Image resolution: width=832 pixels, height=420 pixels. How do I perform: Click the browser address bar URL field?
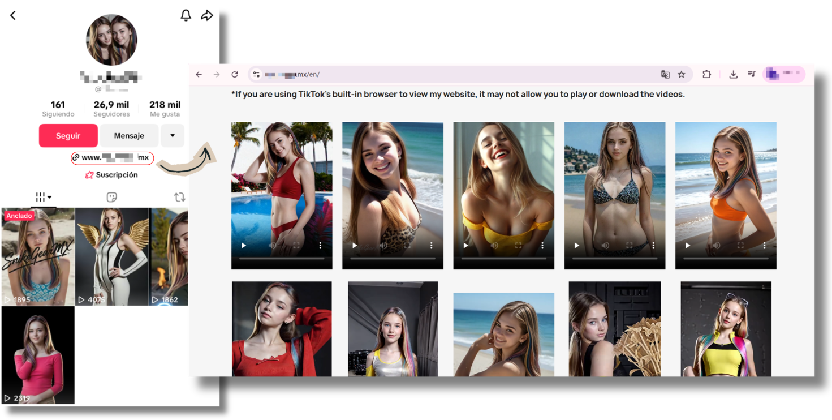point(452,75)
